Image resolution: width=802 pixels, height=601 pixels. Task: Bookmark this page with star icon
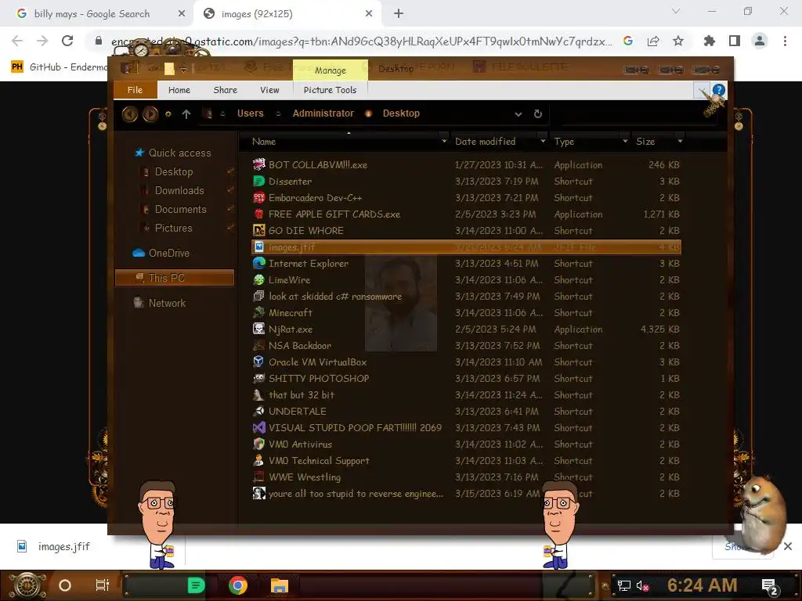[x=678, y=41]
